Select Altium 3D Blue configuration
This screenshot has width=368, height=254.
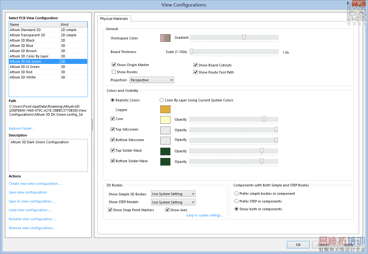click(48, 46)
